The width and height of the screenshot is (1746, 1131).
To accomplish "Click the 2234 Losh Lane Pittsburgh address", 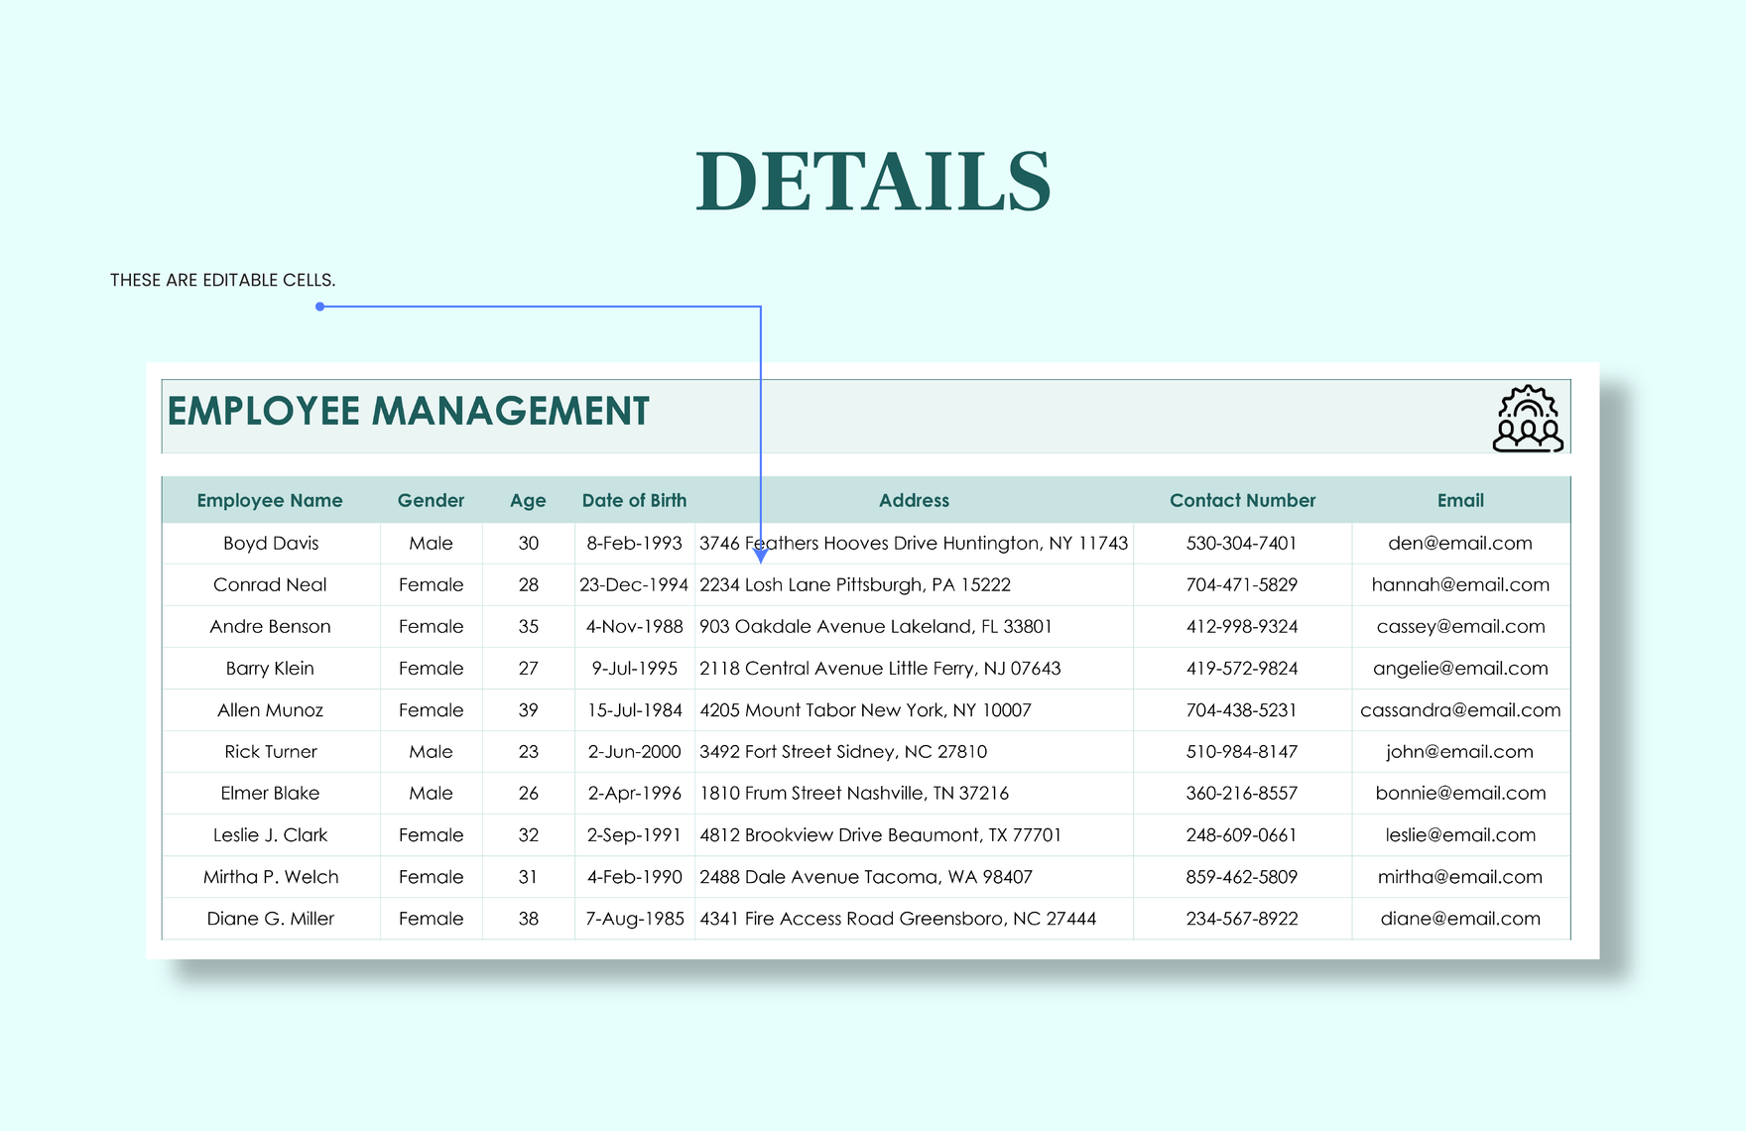I will tap(914, 585).
